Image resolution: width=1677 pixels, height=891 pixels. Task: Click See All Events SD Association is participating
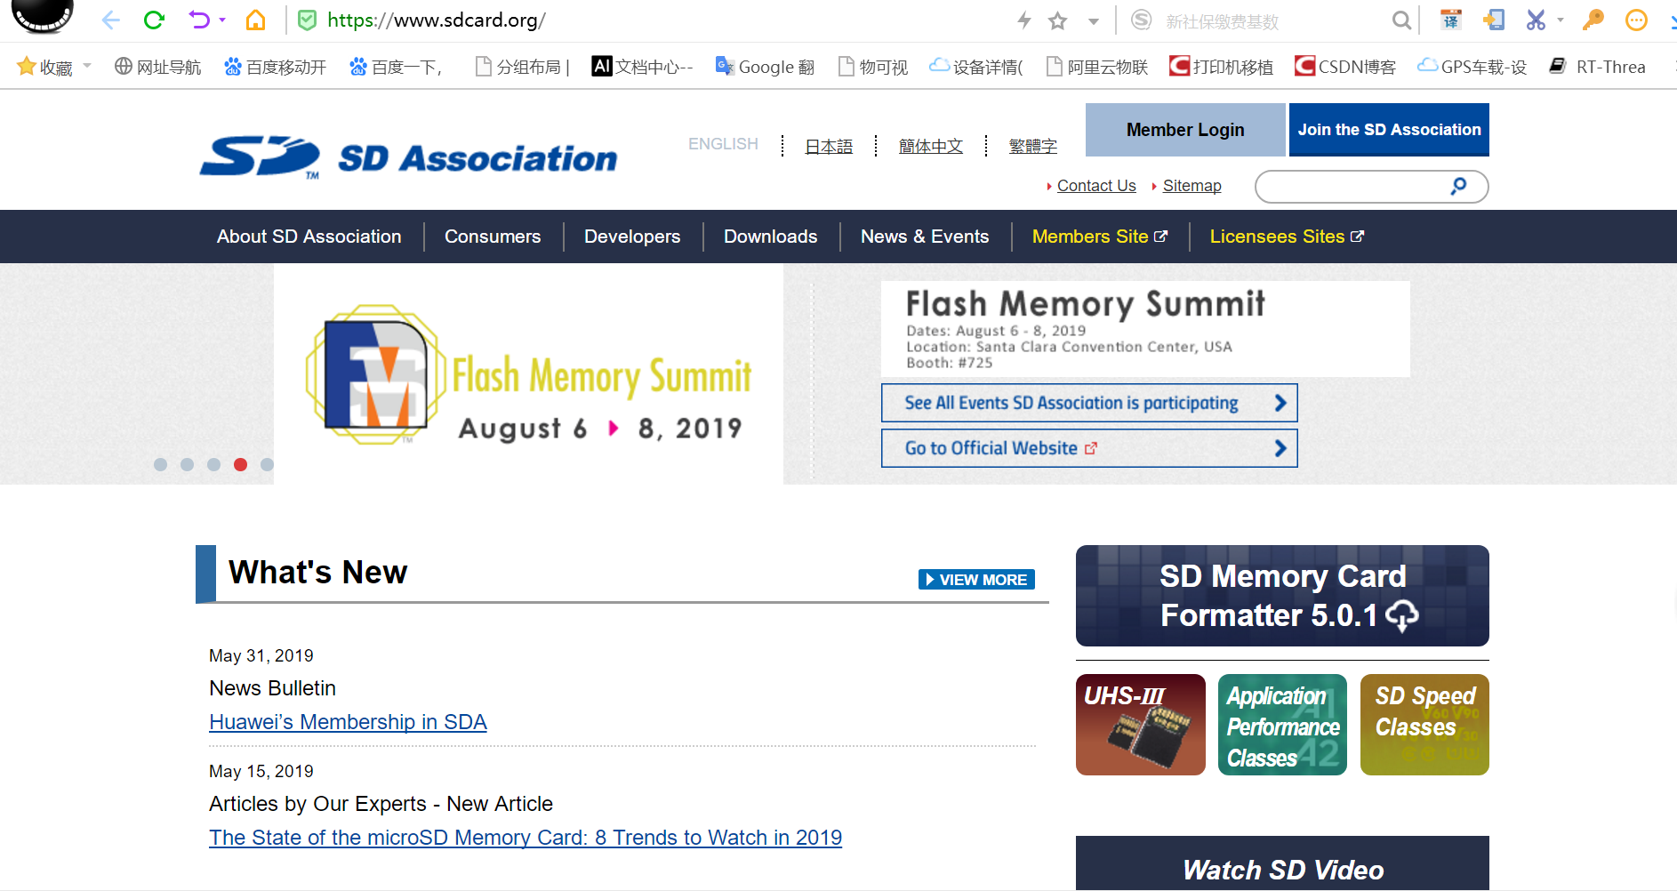pos(1089,403)
